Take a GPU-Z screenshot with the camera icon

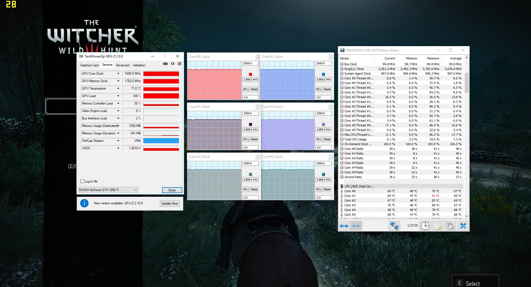pos(165,64)
